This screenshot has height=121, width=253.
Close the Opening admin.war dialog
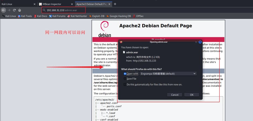click(200, 42)
